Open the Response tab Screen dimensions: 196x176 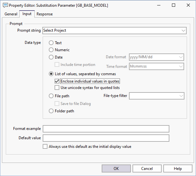pos(45,14)
